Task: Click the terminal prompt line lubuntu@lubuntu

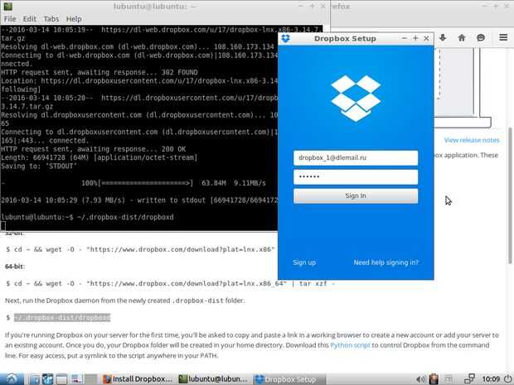Action: pyautogui.click(x=87, y=217)
